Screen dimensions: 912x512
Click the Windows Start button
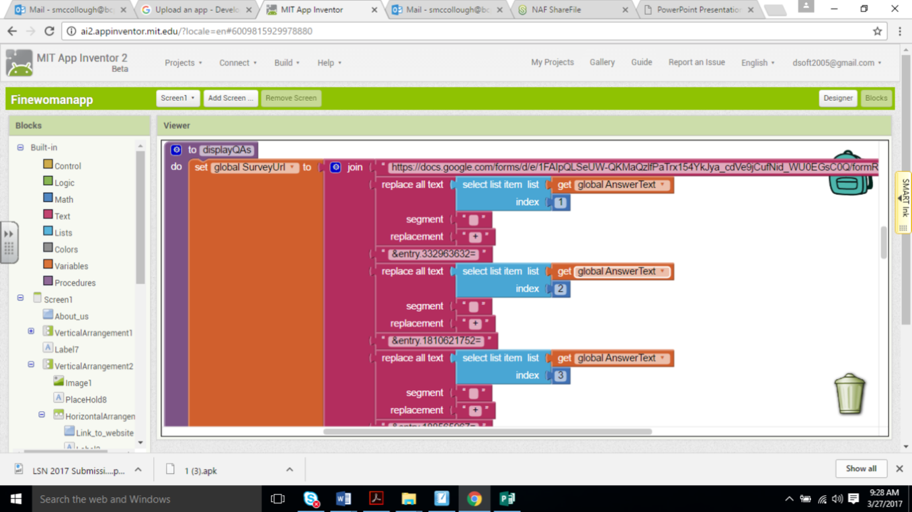click(15, 499)
